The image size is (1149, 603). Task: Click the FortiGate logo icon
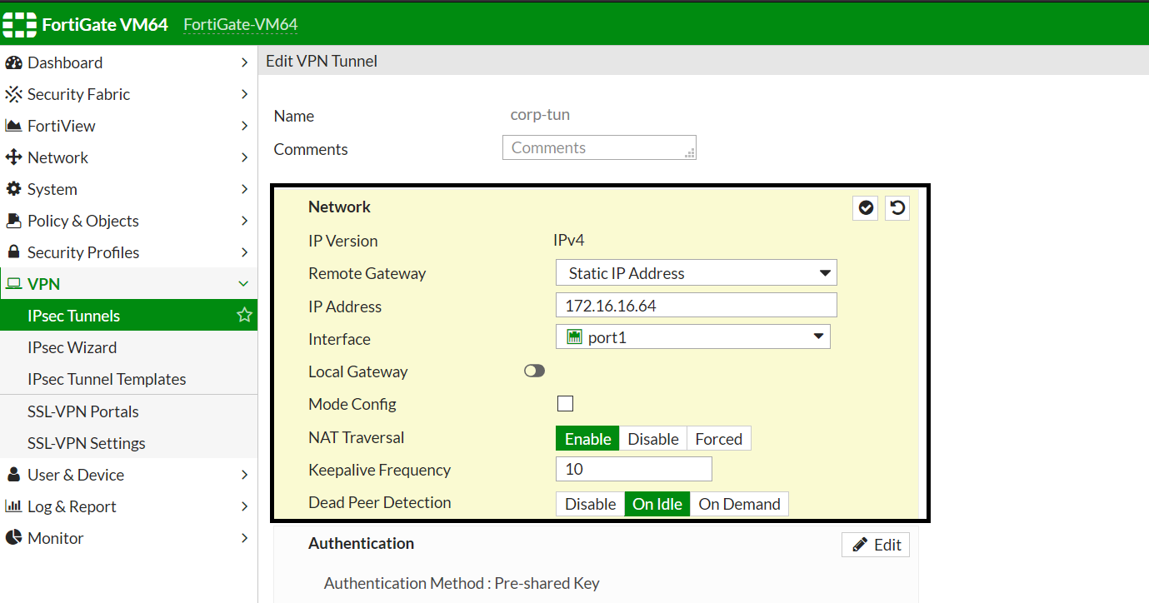pos(20,23)
